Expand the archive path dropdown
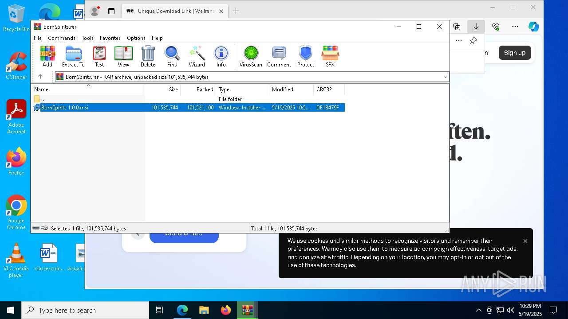568x319 pixels. pos(445,77)
